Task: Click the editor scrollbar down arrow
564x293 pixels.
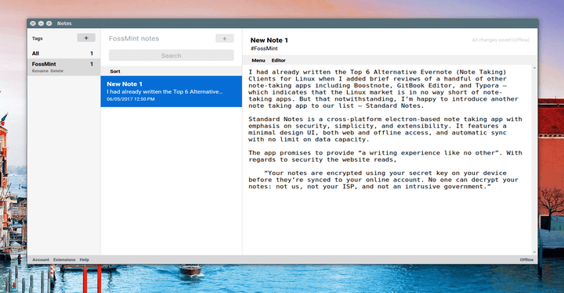Action: [534, 252]
